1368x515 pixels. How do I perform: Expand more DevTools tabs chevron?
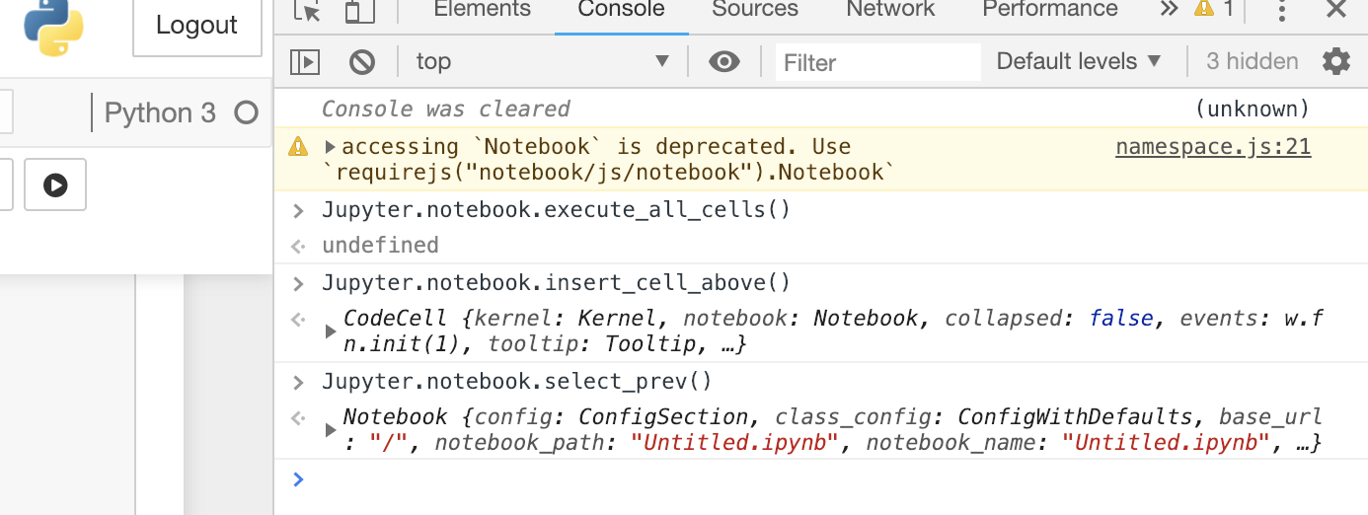[x=1169, y=10]
